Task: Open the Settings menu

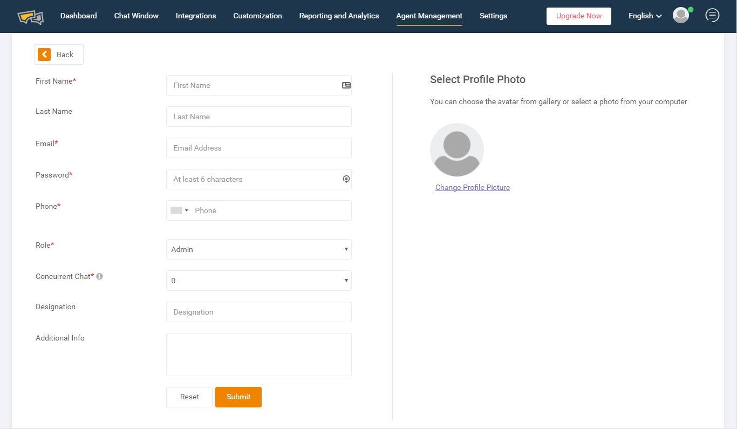Action: (x=494, y=16)
